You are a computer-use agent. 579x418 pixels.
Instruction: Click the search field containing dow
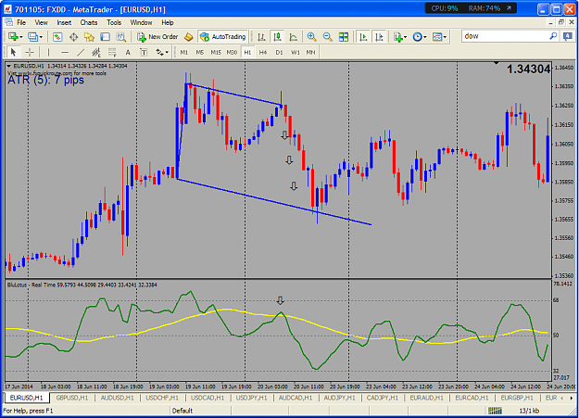tap(504, 36)
